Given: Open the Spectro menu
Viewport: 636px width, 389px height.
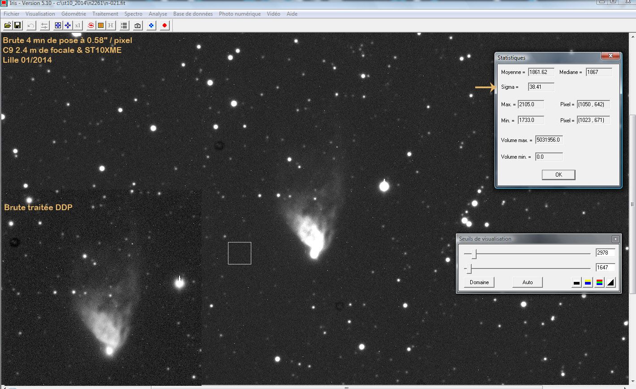Looking at the screenshot, I should [133, 14].
